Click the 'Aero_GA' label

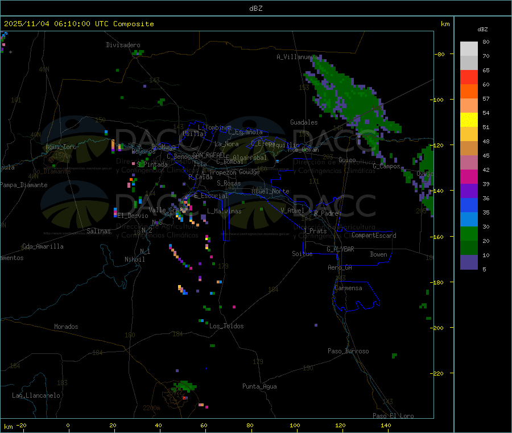tap(340, 267)
